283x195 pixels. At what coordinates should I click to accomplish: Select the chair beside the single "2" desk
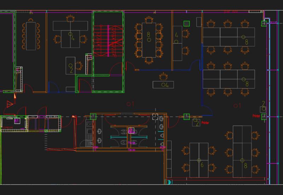79,66
